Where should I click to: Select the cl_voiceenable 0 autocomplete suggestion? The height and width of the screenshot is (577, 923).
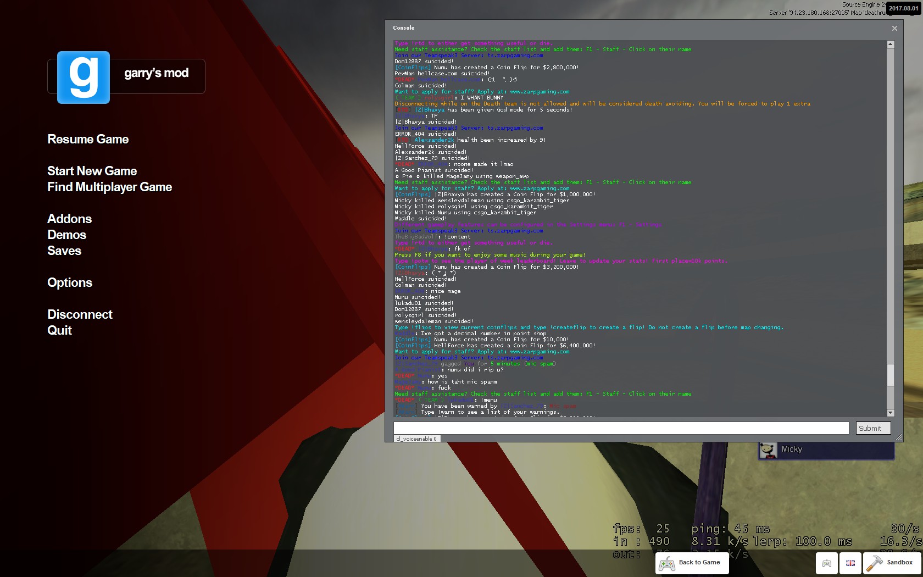coord(417,439)
